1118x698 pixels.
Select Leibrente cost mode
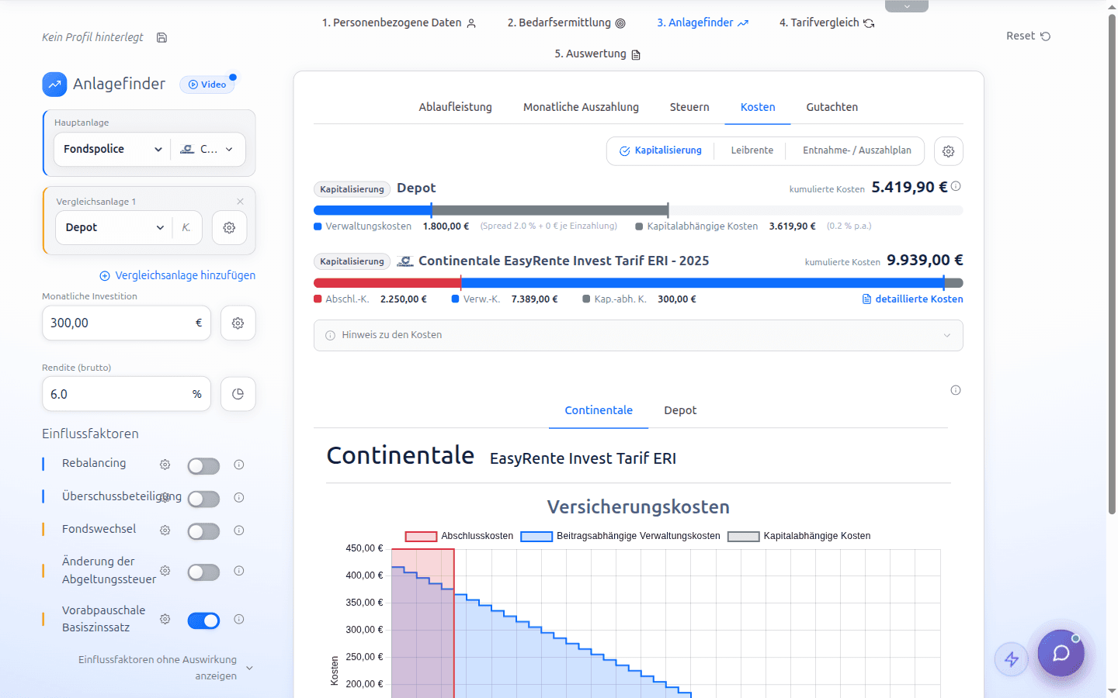pos(752,150)
